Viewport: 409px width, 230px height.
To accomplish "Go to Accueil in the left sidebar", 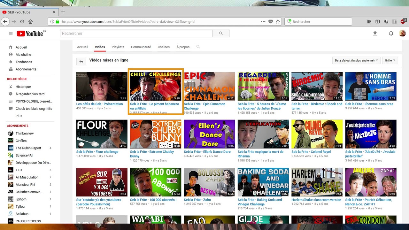I will click(21, 47).
